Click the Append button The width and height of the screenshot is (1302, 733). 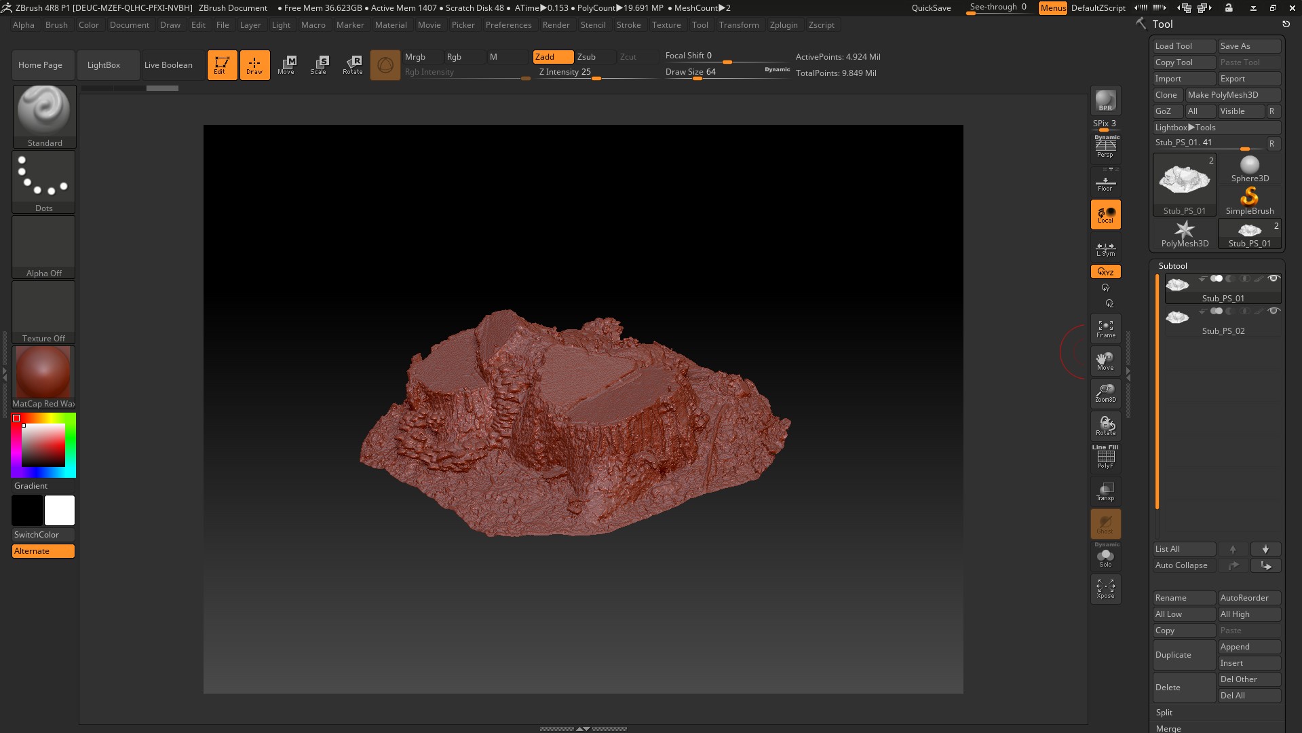1248,647
